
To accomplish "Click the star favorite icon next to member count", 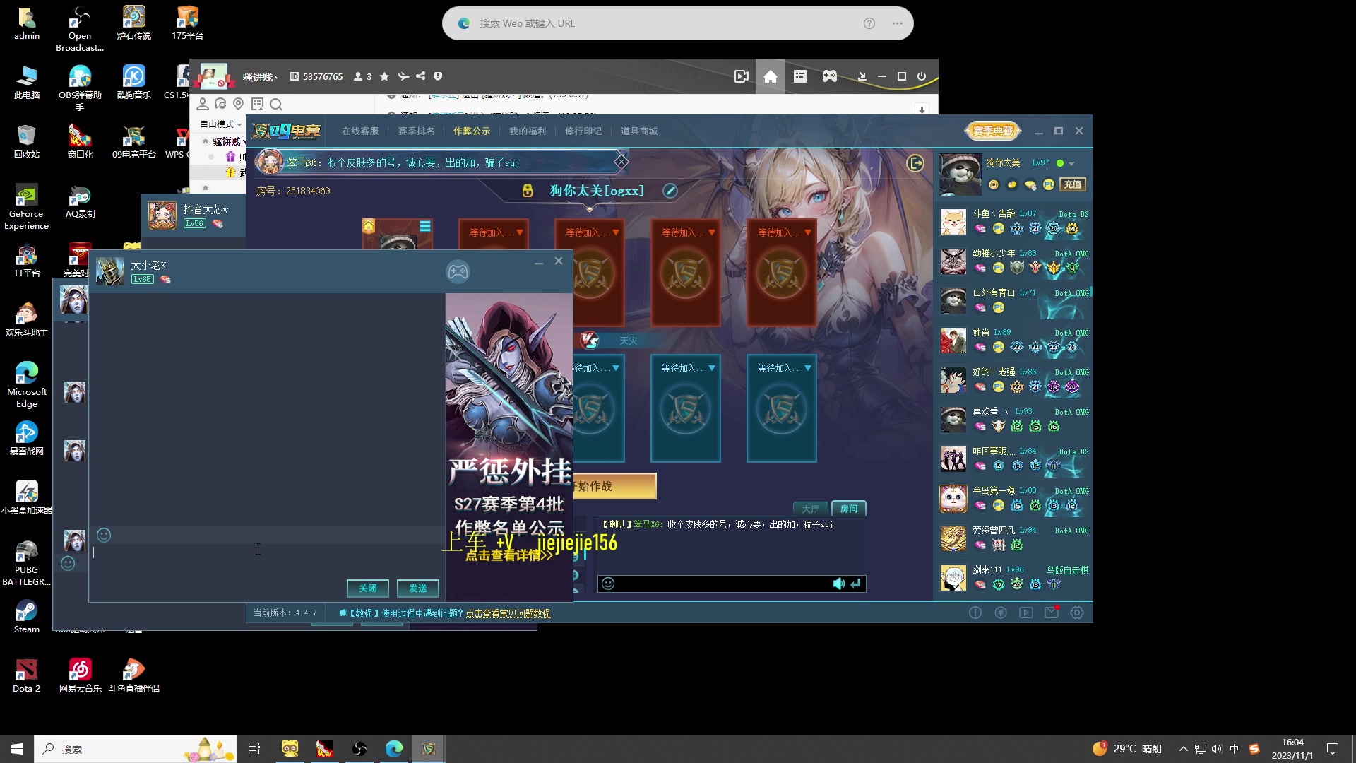I will 384,76.
